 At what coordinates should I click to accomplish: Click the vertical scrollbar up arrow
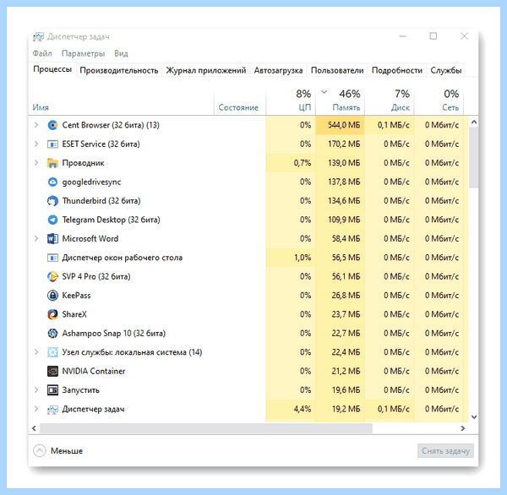(x=474, y=122)
